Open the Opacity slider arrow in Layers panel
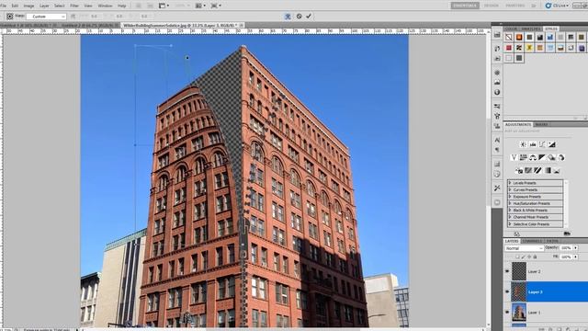Screen dimensions: 588x331 [x=576, y=248]
